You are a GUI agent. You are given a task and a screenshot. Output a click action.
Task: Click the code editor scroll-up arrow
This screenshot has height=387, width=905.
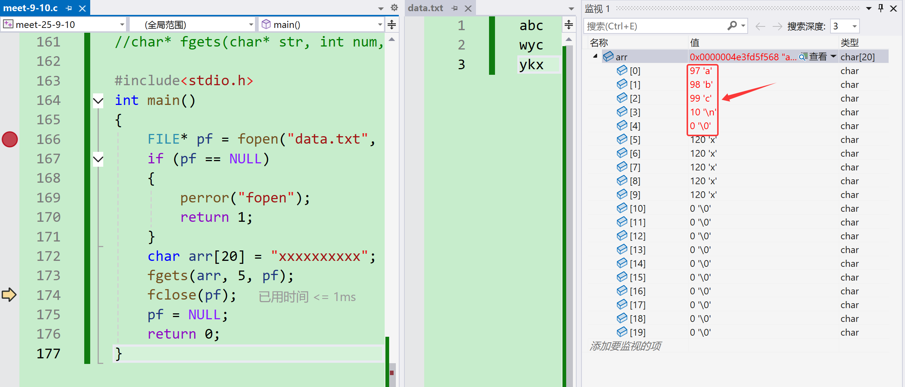pos(392,39)
